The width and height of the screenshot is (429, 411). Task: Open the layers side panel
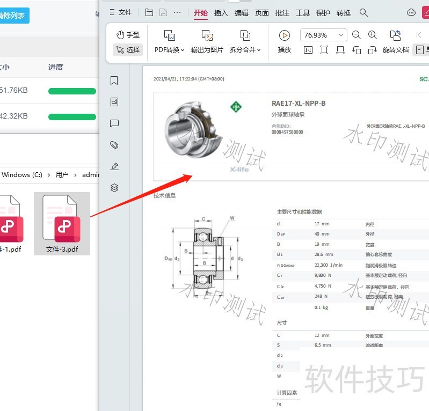[x=114, y=188]
